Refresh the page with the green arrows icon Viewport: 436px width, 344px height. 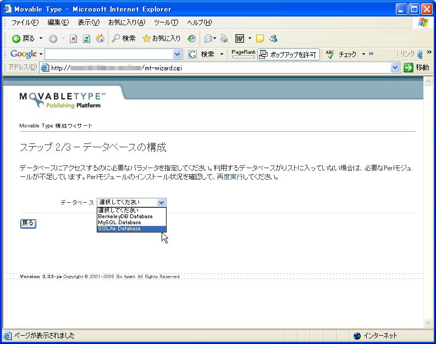click(x=86, y=38)
